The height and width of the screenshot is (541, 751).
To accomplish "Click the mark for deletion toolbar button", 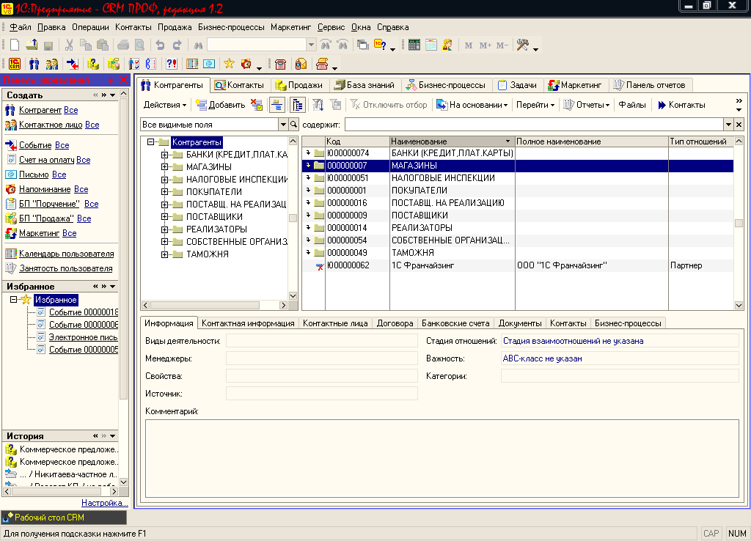I will [257, 105].
